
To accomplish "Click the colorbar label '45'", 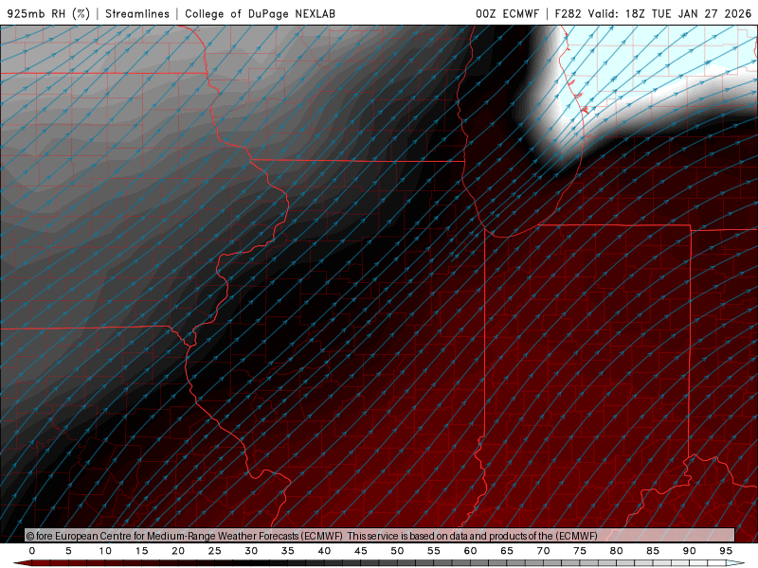I will (x=361, y=551).
